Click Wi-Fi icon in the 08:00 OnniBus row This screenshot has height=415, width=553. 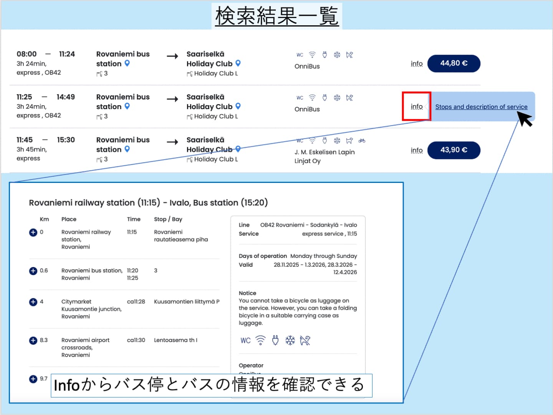[x=312, y=55]
